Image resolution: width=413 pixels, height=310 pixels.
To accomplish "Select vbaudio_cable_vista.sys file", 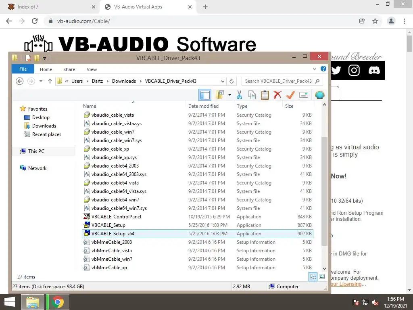I will (x=198, y=124).
